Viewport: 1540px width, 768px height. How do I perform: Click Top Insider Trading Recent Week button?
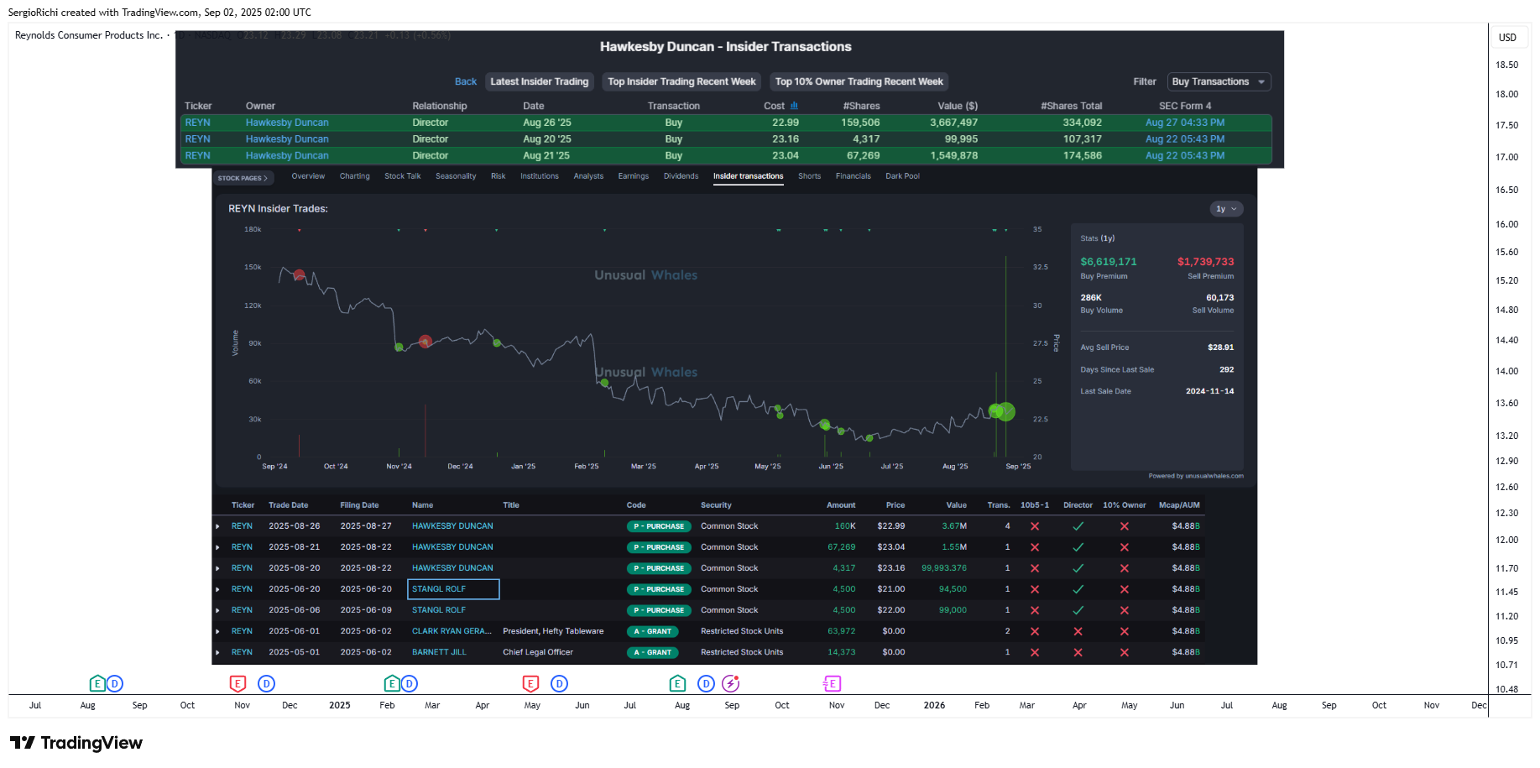click(681, 81)
